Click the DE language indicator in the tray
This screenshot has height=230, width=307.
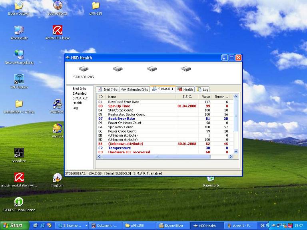(x=262, y=226)
